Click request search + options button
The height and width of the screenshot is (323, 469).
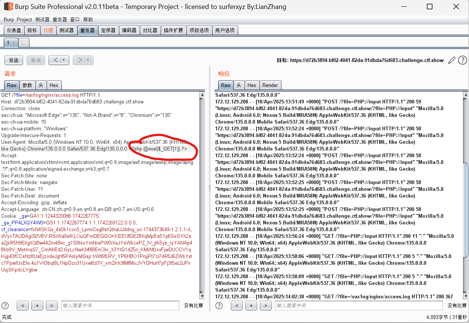[37, 305]
